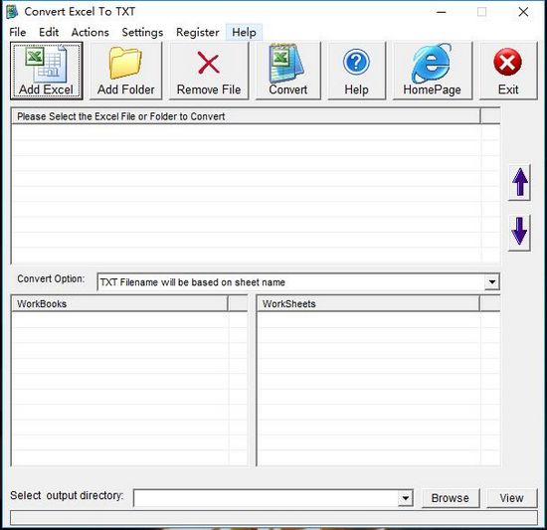
Task: Open the Settings menu
Action: click(x=142, y=33)
